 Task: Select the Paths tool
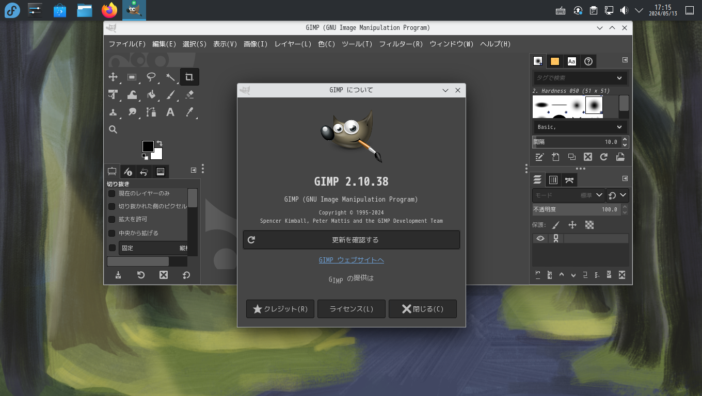coord(151,112)
